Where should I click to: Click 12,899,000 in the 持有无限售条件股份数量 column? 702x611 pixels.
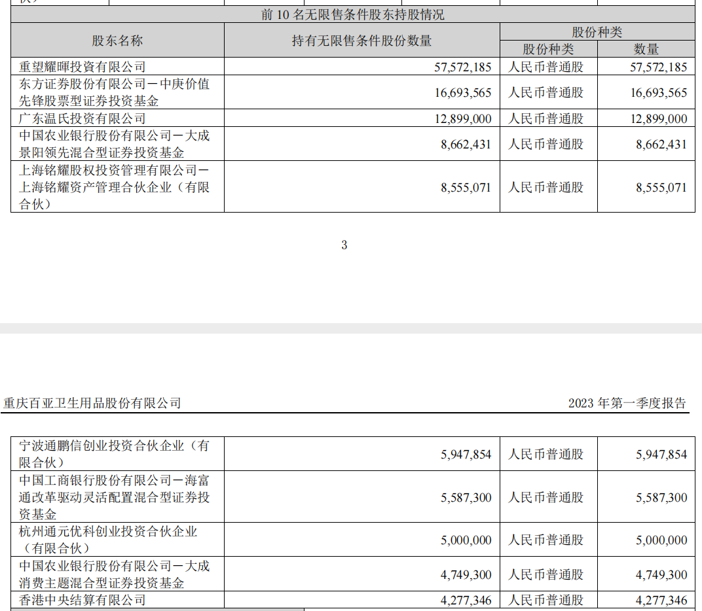[x=462, y=118]
